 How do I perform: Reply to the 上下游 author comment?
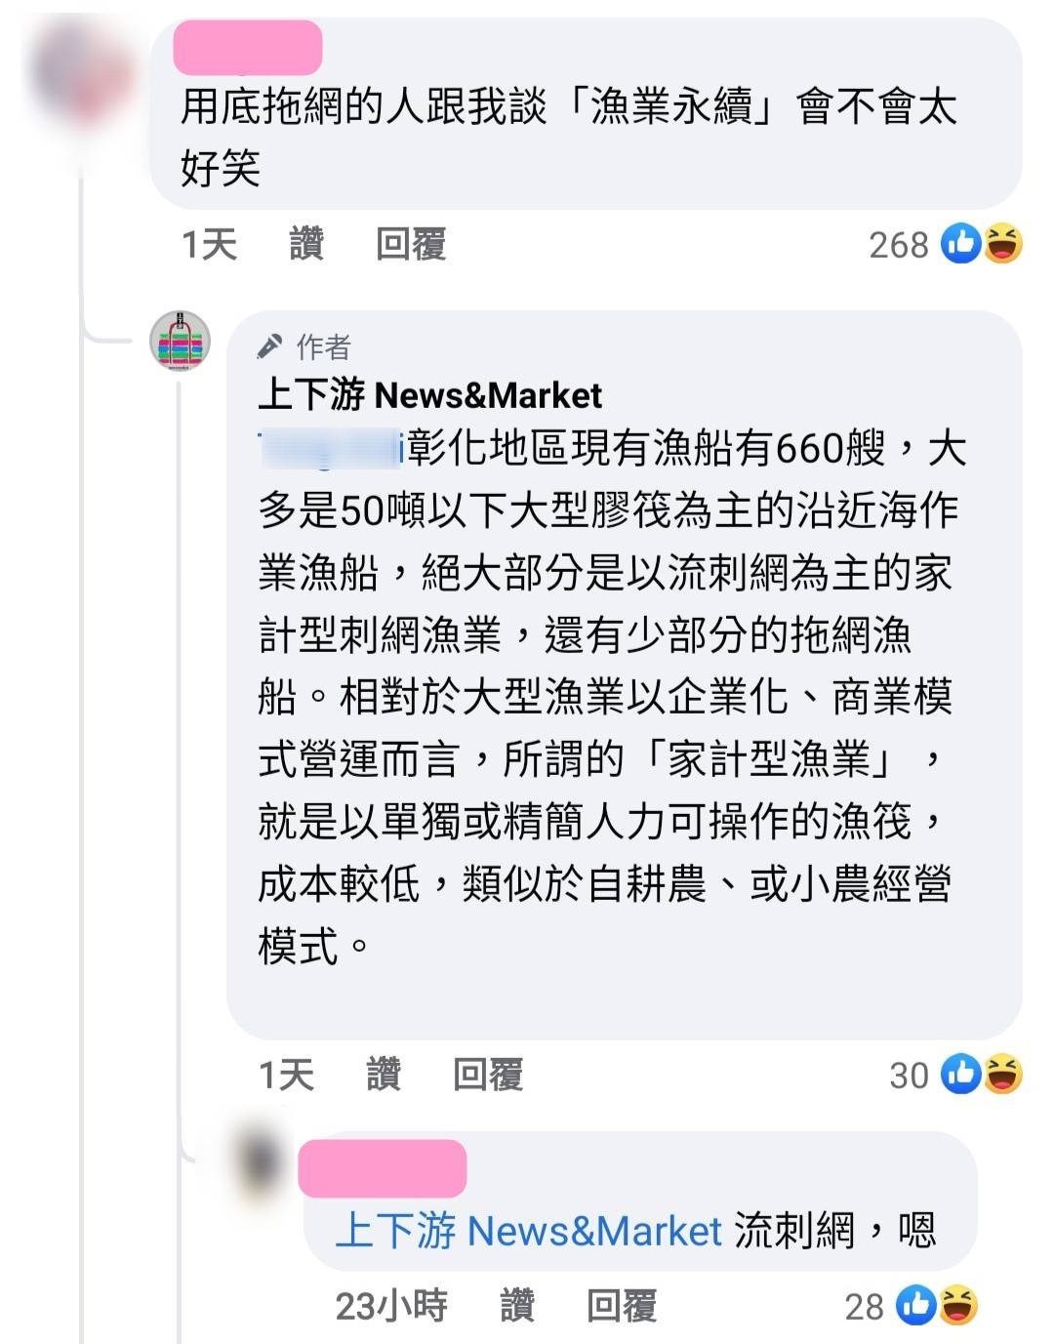pyautogui.click(x=488, y=1075)
